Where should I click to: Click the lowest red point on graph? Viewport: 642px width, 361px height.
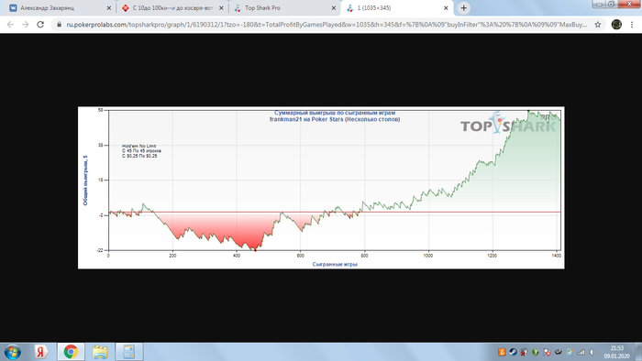(x=255, y=250)
